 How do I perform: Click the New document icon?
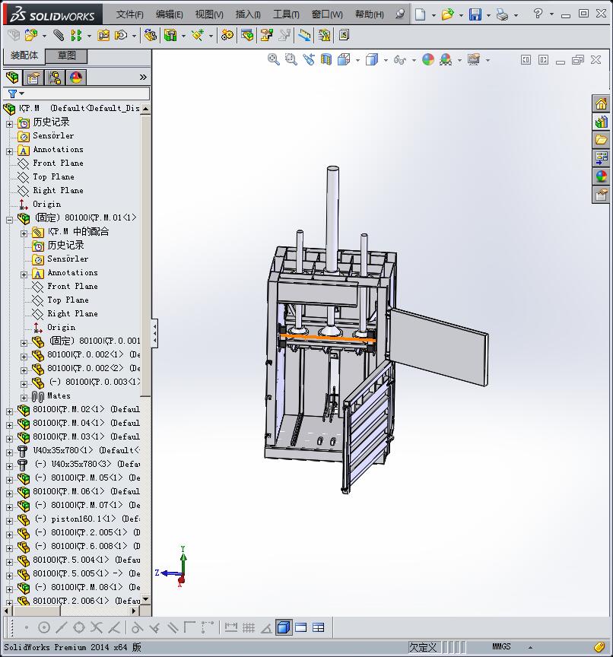tap(420, 14)
